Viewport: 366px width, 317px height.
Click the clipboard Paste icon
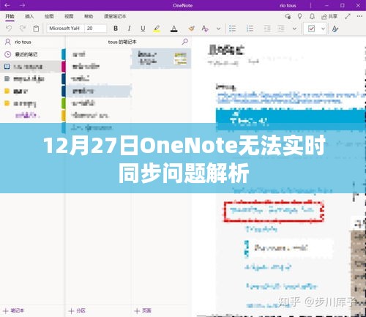36,29
